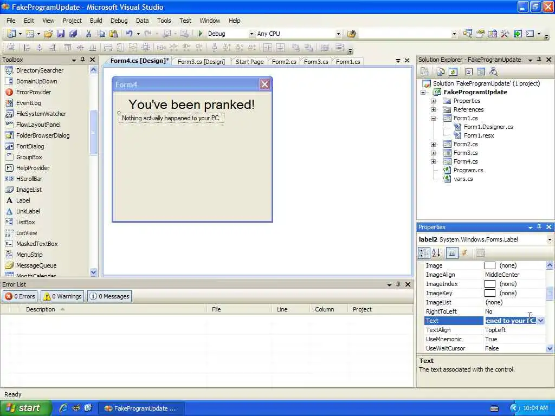Open the label2 object selector dropdown
Screen dimensions: 555x416
[550, 239]
